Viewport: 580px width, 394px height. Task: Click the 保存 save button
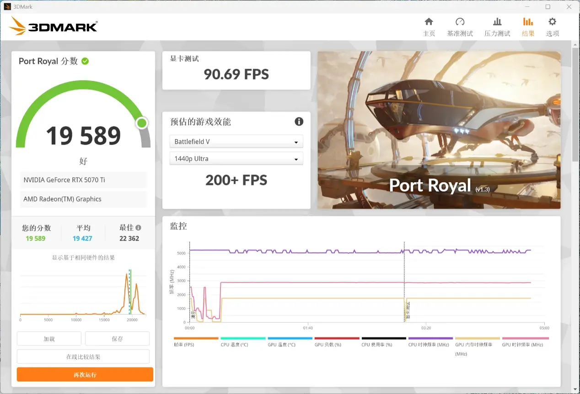[x=117, y=339]
